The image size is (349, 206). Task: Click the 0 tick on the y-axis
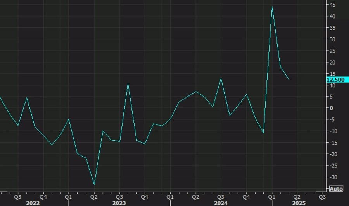click(x=332, y=108)
